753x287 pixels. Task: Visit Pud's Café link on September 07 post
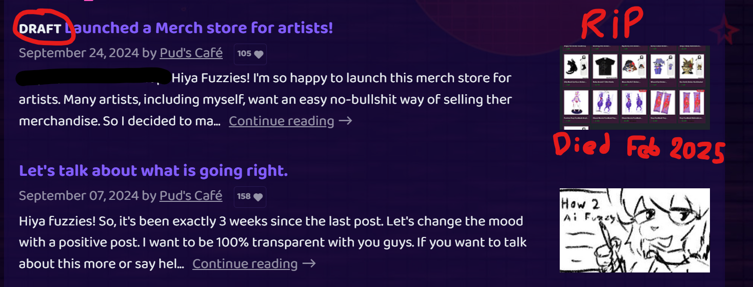(x=191, y=195)
